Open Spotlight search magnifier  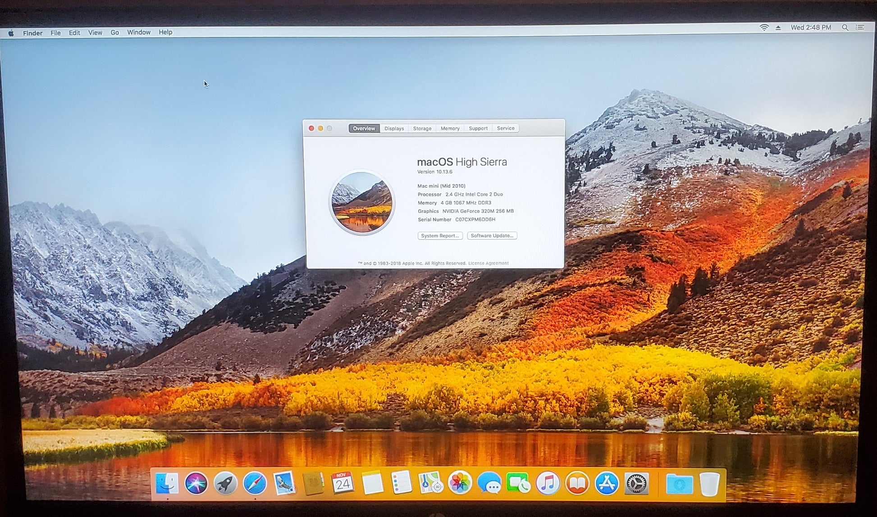click(845, 27)
